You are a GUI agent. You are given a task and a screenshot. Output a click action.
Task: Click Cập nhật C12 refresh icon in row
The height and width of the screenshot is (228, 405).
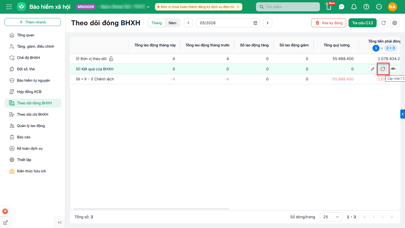tap(383, 69)
